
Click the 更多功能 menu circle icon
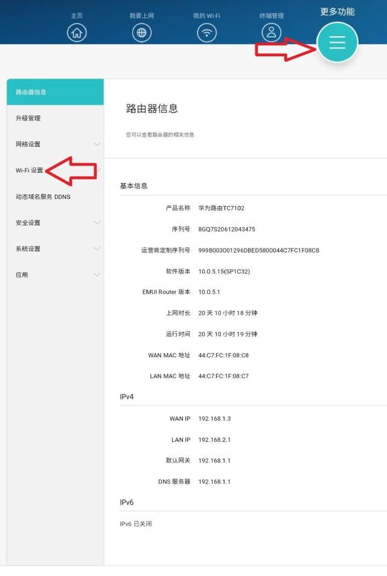(337, 42)
